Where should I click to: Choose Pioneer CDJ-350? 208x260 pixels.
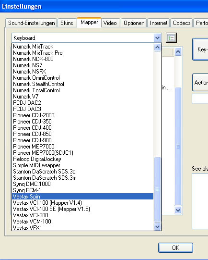pos(82,122)
